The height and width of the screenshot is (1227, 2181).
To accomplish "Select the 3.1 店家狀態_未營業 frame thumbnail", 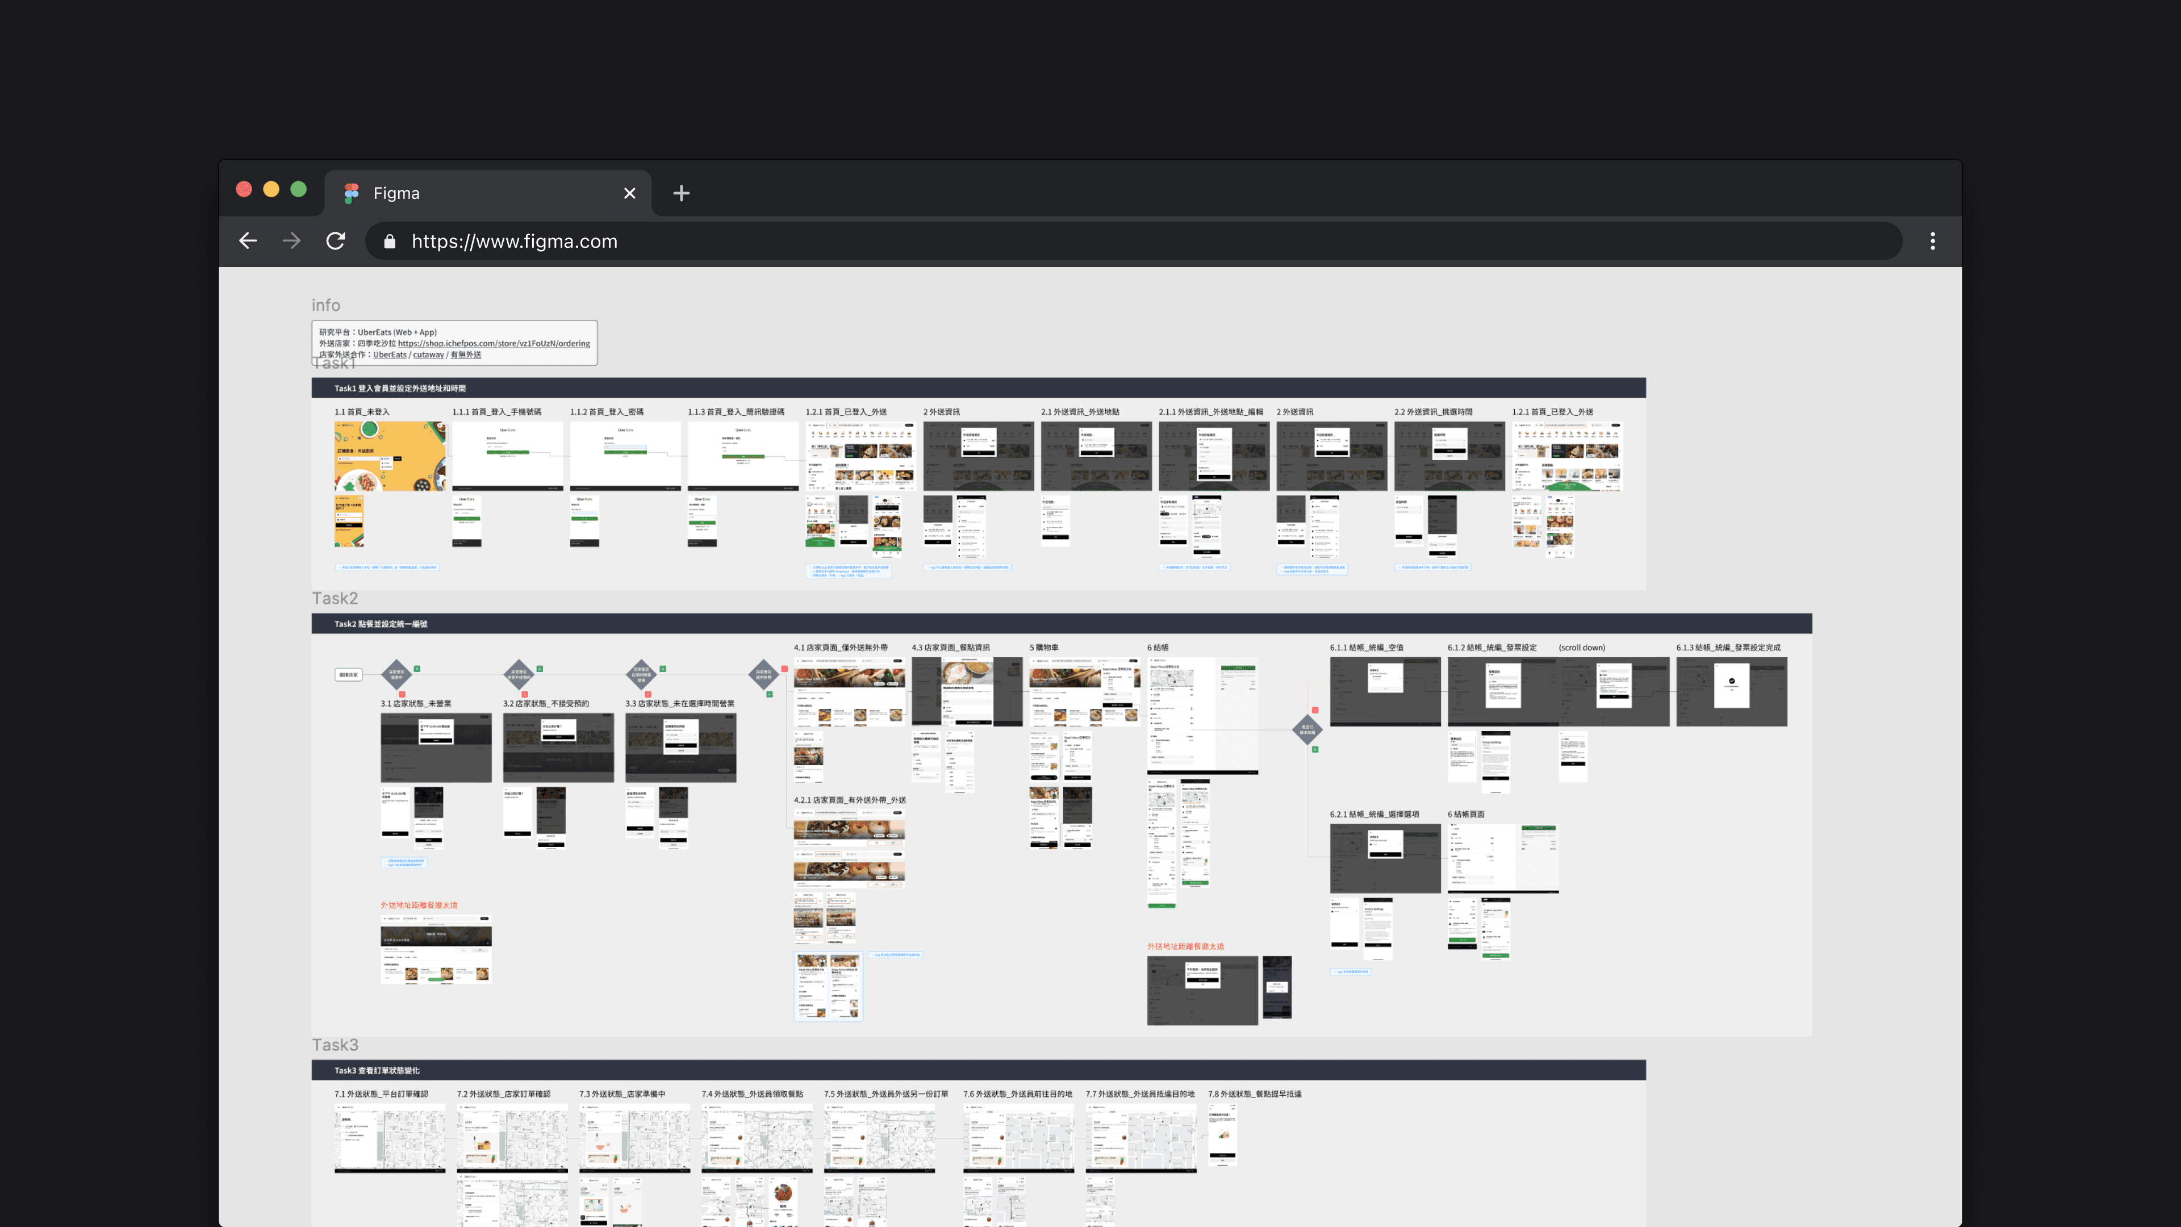I will point(435,748).
